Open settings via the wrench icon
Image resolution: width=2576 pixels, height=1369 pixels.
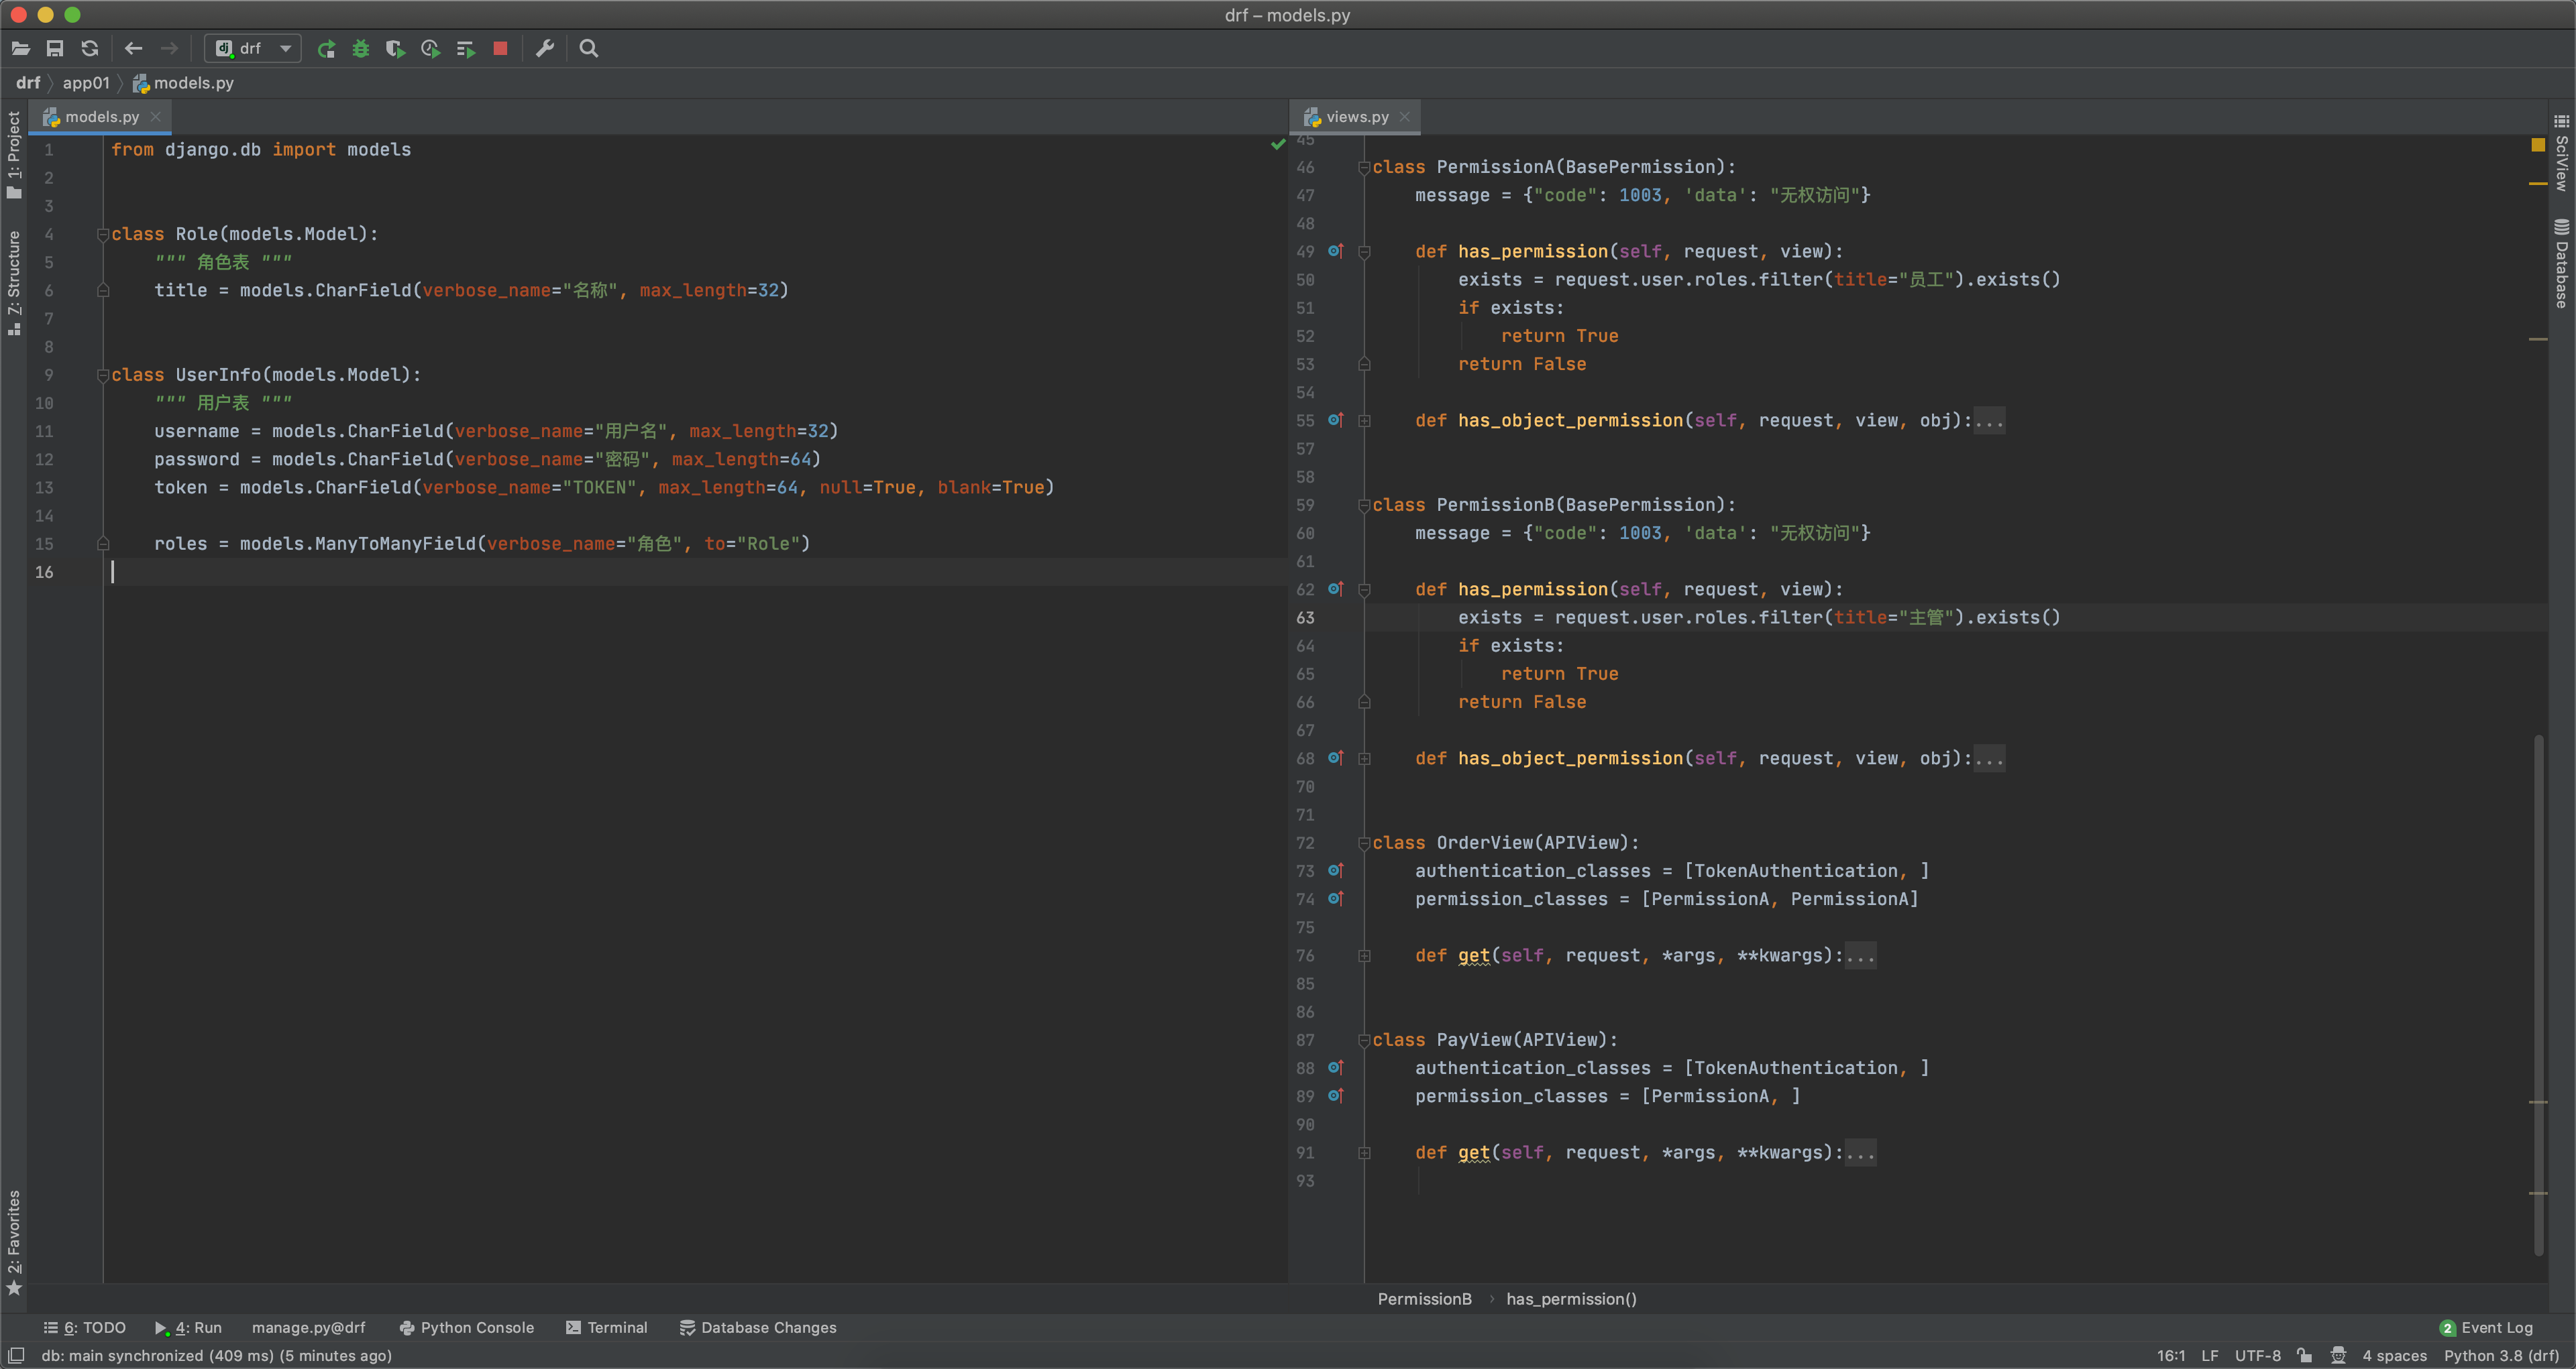coord(545,48)
